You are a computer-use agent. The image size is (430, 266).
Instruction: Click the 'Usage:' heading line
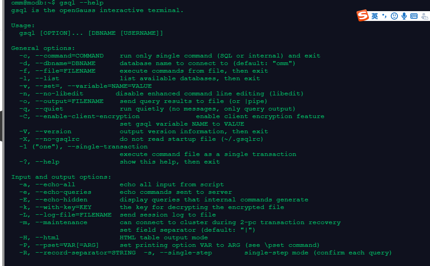tap(23, 25)
